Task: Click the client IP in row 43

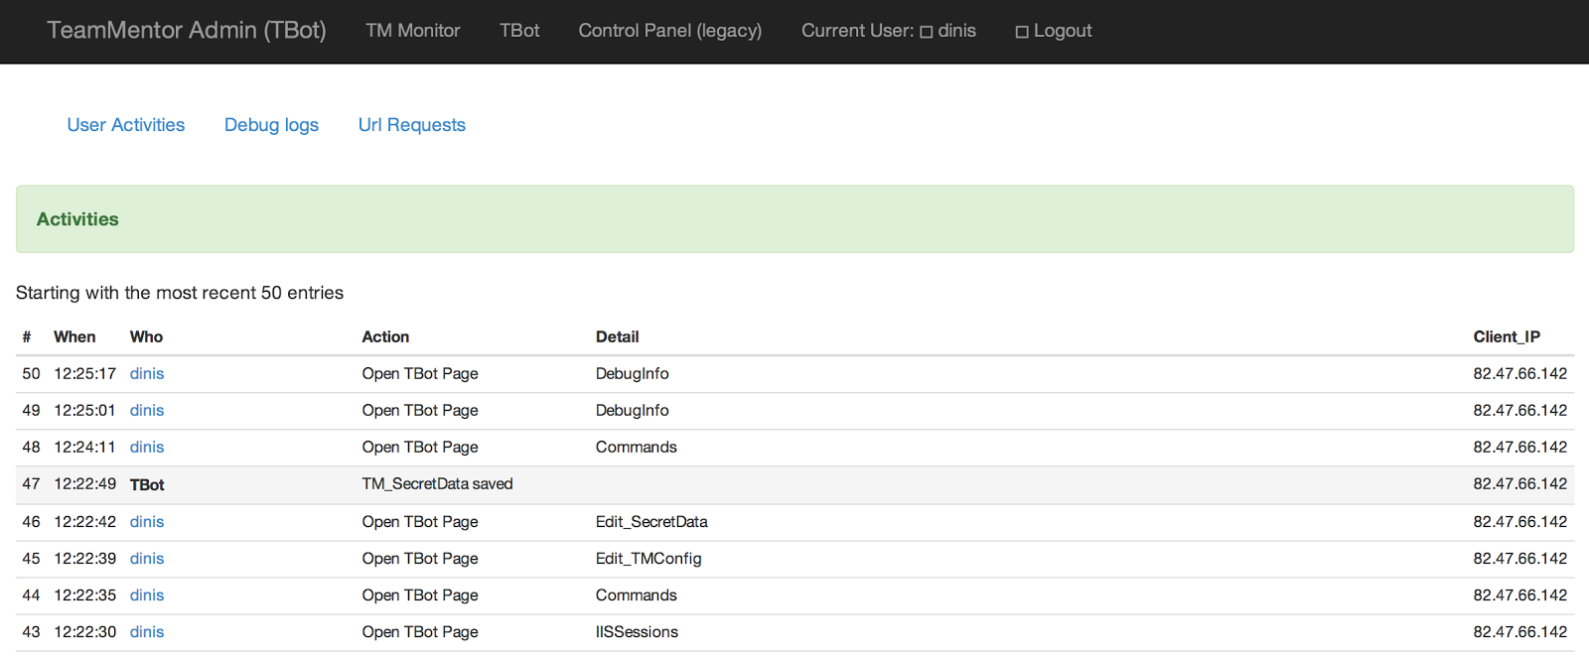Action: coord(1519,632)
